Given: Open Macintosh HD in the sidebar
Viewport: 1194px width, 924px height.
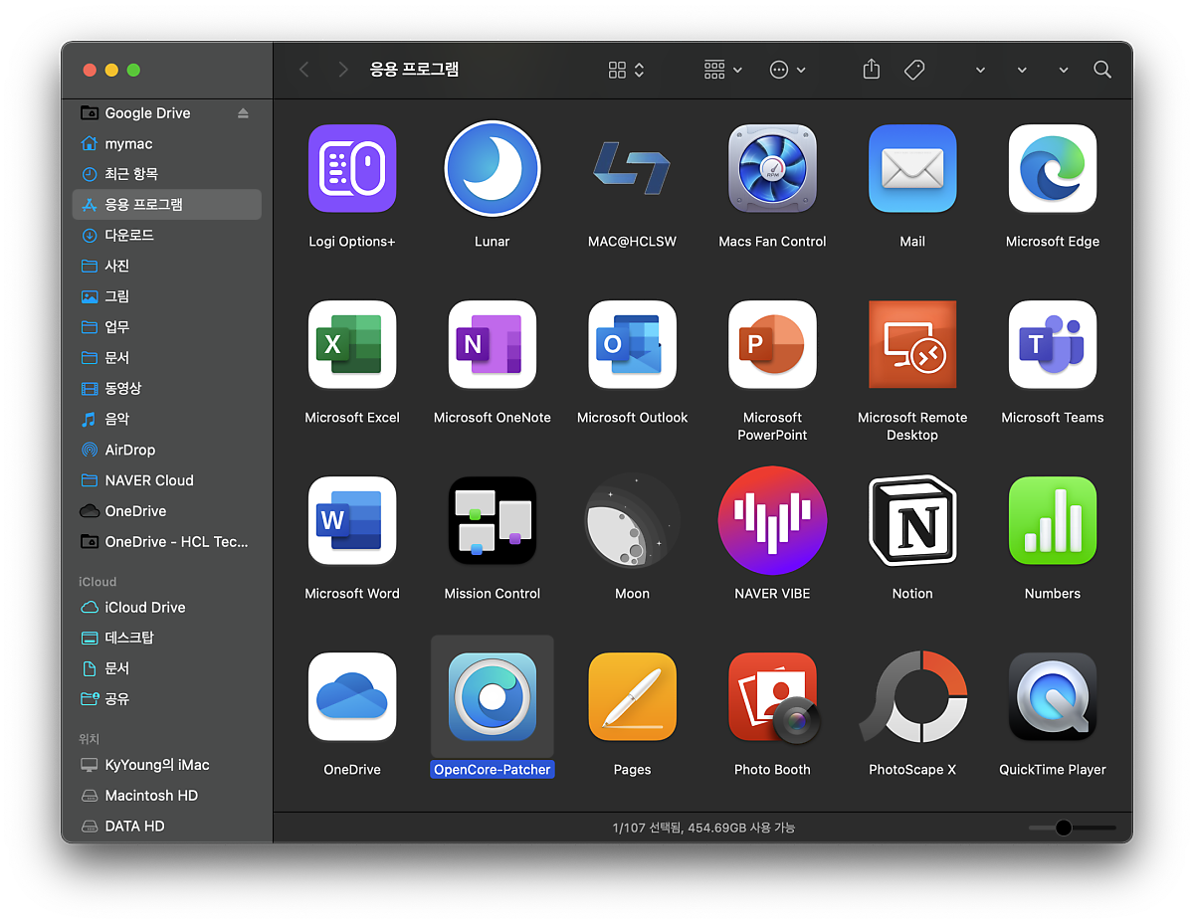Looking at the screenshot, I should 167,796.
